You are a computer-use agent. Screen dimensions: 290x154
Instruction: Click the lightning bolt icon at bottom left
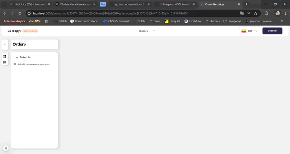6,148
